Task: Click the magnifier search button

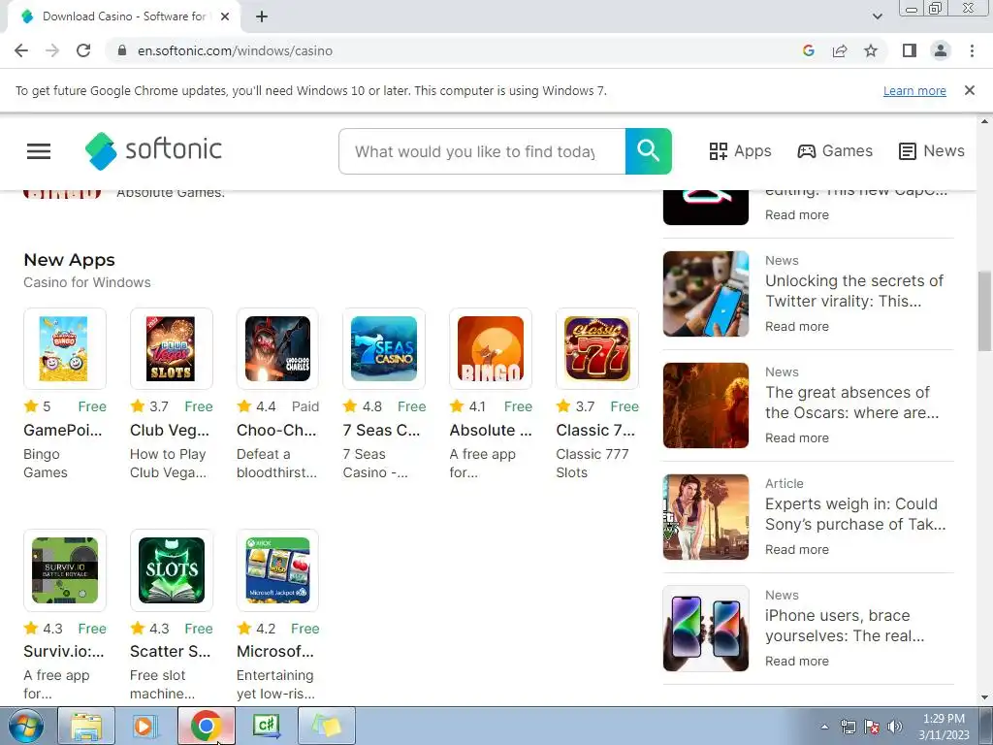Action: [x=648, y=150]
